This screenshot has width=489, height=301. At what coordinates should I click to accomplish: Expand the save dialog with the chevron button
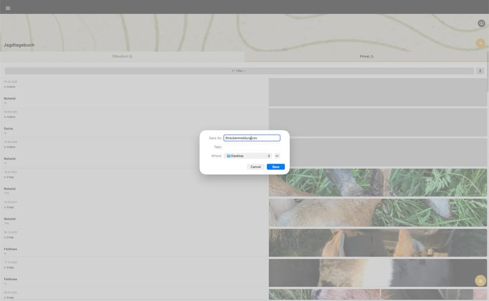pos(277,156)
